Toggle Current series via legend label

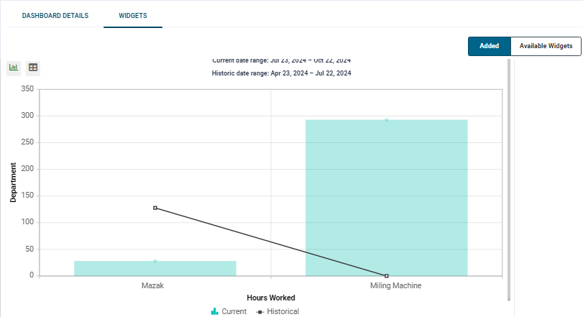point(234,311)
